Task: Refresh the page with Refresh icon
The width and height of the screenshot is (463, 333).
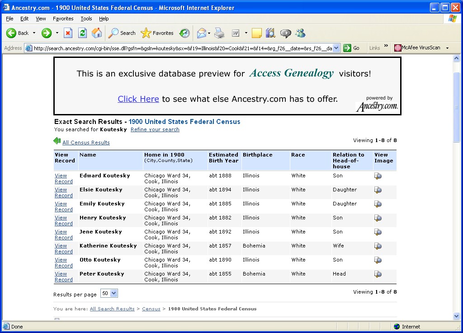Action: 82,33
